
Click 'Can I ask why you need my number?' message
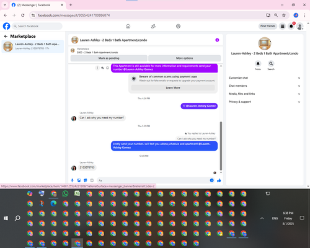tap(102, 118)
